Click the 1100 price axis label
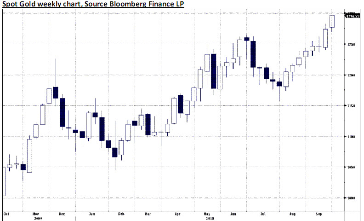The height and width of the screenshot is (221, 364). pyautogui.click(x=351, y=137)
